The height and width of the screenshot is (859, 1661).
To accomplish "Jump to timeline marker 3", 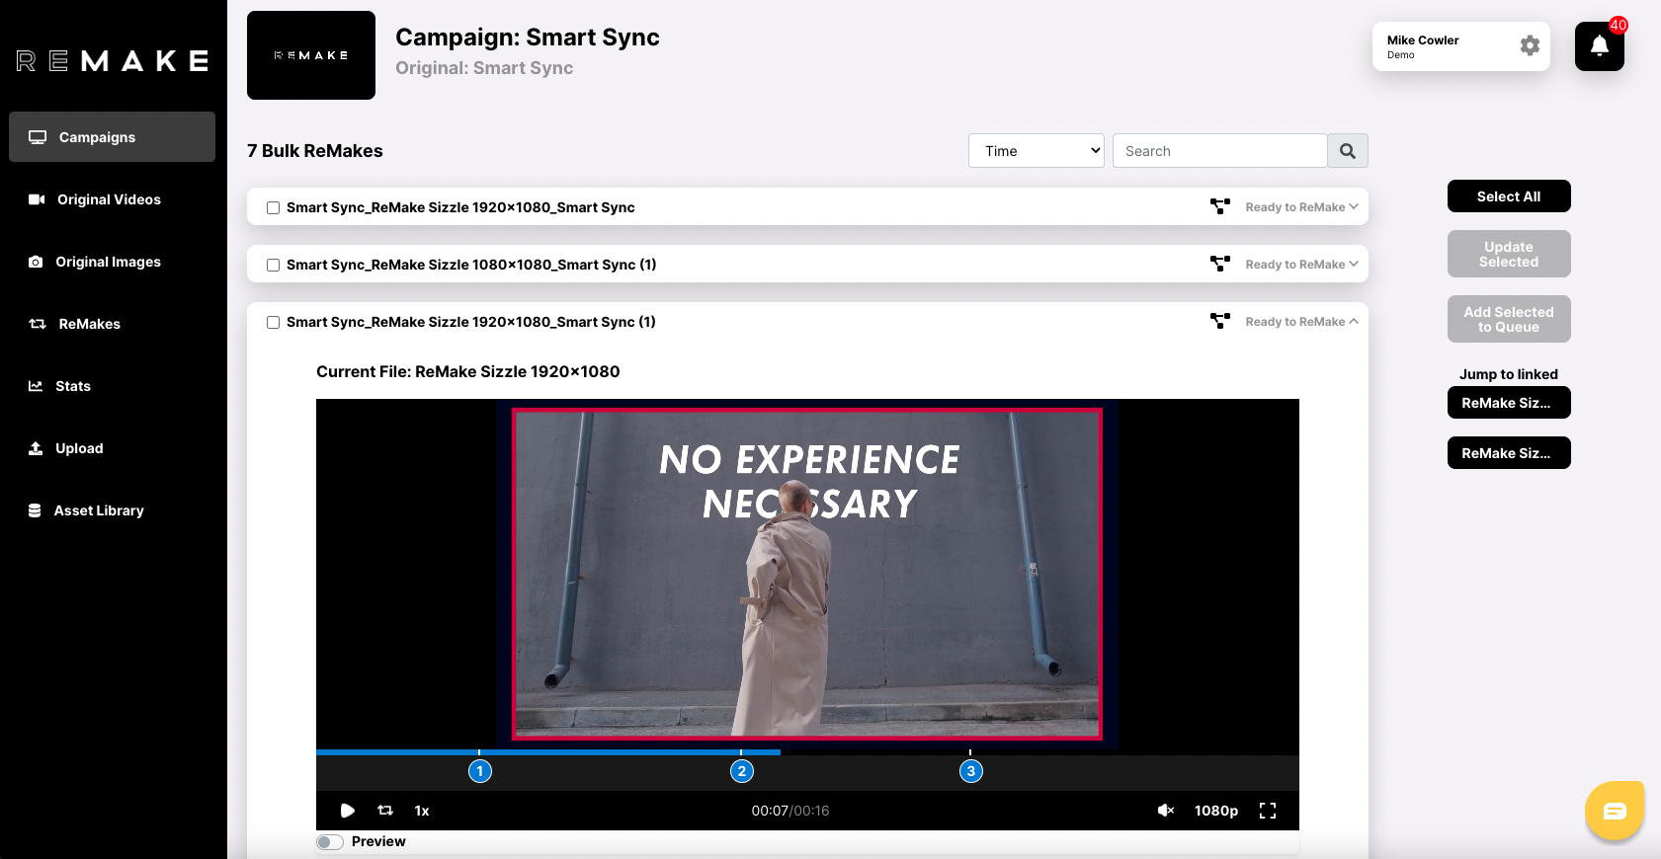I will [x=971, y=771].
